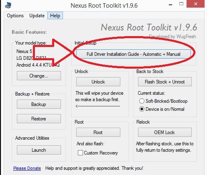The height and width of the screenshot is (175, 207).
Task: Open the Please Donate link
Action: 27,168
